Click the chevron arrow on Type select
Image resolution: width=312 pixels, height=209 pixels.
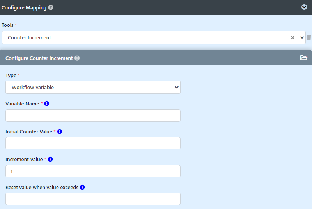pyautogui.click(x=176, y=87)
